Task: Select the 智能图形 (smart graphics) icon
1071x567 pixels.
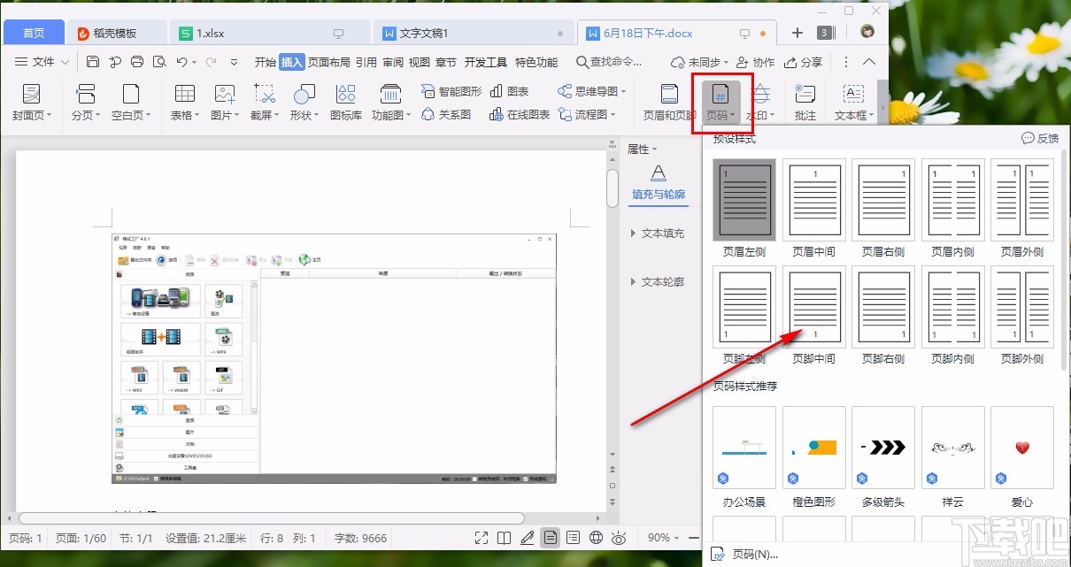Action: click(x=450, y=90)
